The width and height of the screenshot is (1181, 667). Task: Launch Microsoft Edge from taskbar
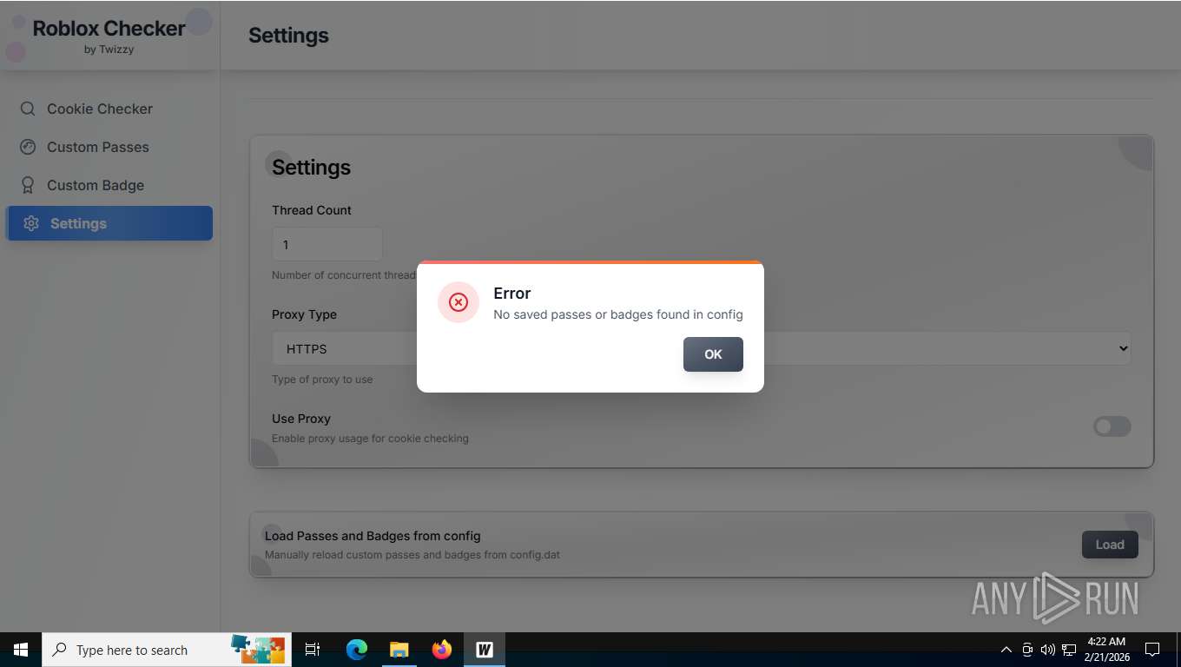point(356,650)
